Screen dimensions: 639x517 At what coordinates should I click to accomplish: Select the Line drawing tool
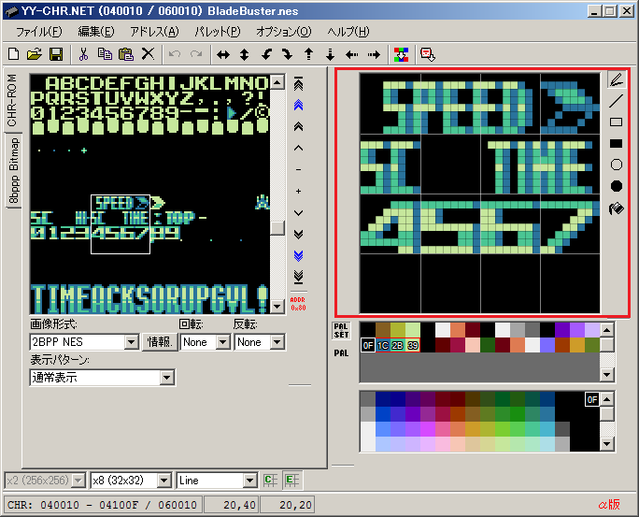pos(617,101)
